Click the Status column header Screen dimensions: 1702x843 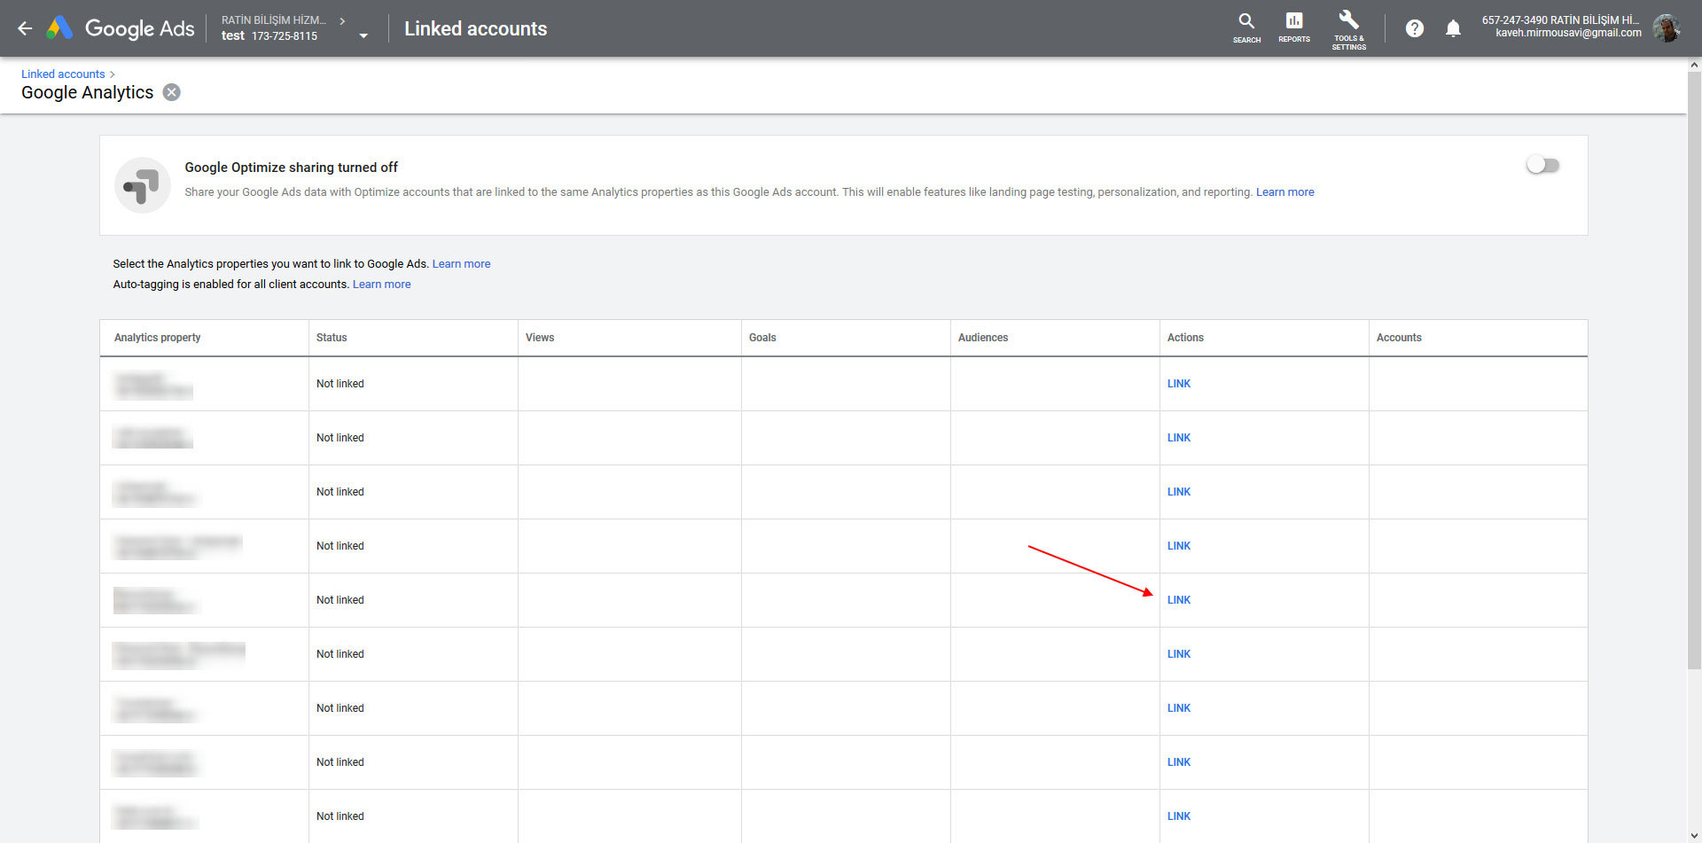(332, 338)
